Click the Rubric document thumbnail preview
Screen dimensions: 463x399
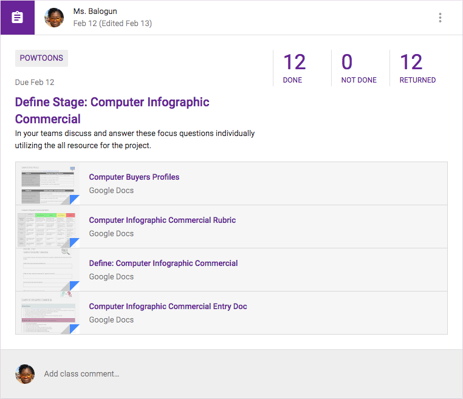point(47,227)
